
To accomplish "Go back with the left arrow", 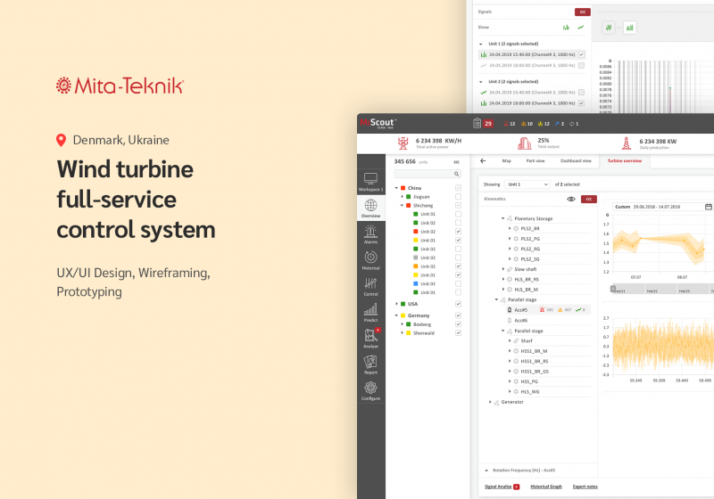I will [x=483, y=161].
